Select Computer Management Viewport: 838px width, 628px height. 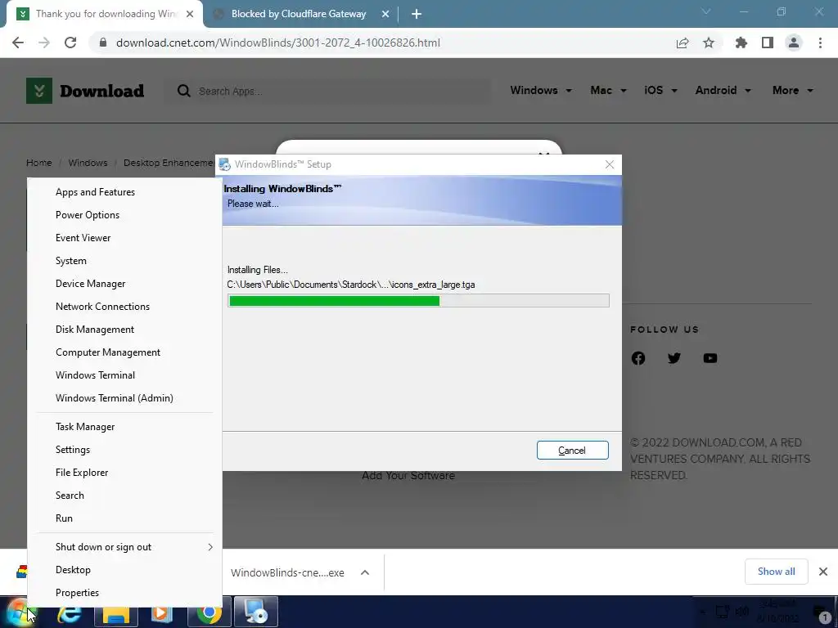[125, 352]
